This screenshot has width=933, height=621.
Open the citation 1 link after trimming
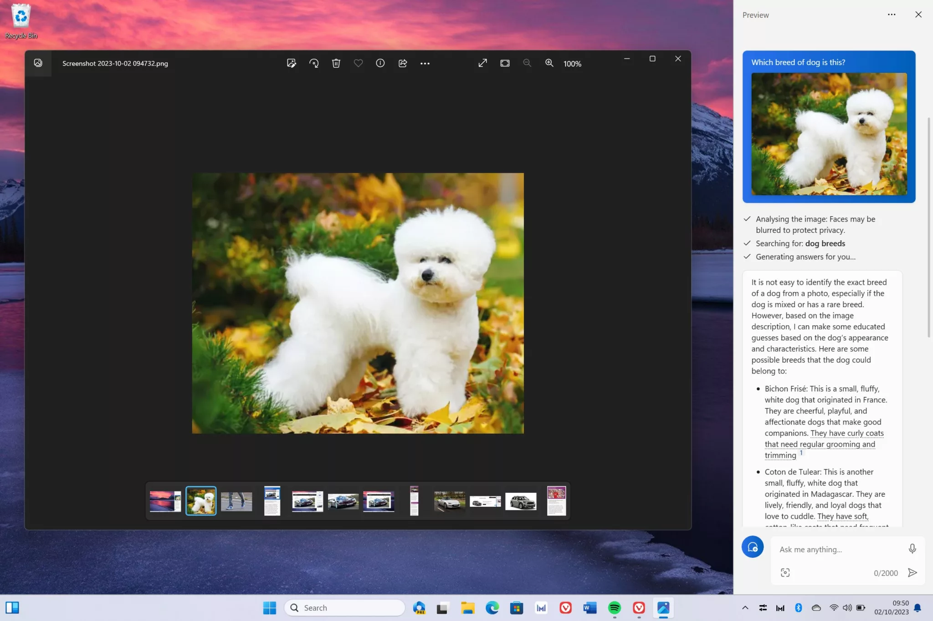[x=801, y=453]
